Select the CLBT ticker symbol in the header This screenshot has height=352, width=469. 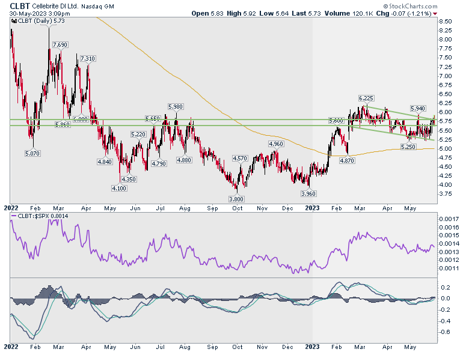pos(20,6)
